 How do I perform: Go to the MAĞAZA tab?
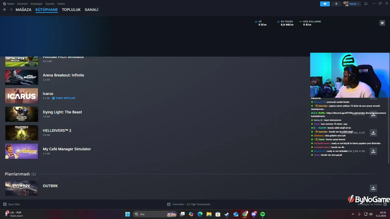(x=23, y=10)
